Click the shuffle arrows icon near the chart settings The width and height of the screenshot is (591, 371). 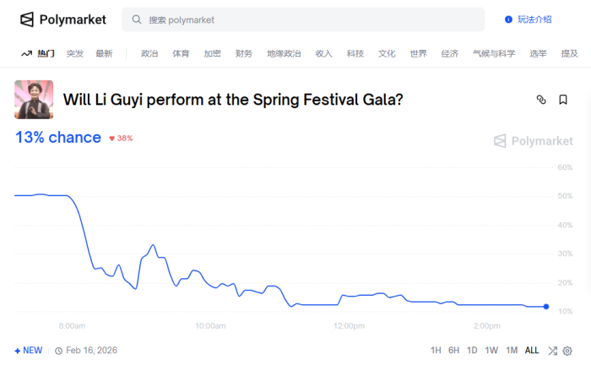pos(552,351)
